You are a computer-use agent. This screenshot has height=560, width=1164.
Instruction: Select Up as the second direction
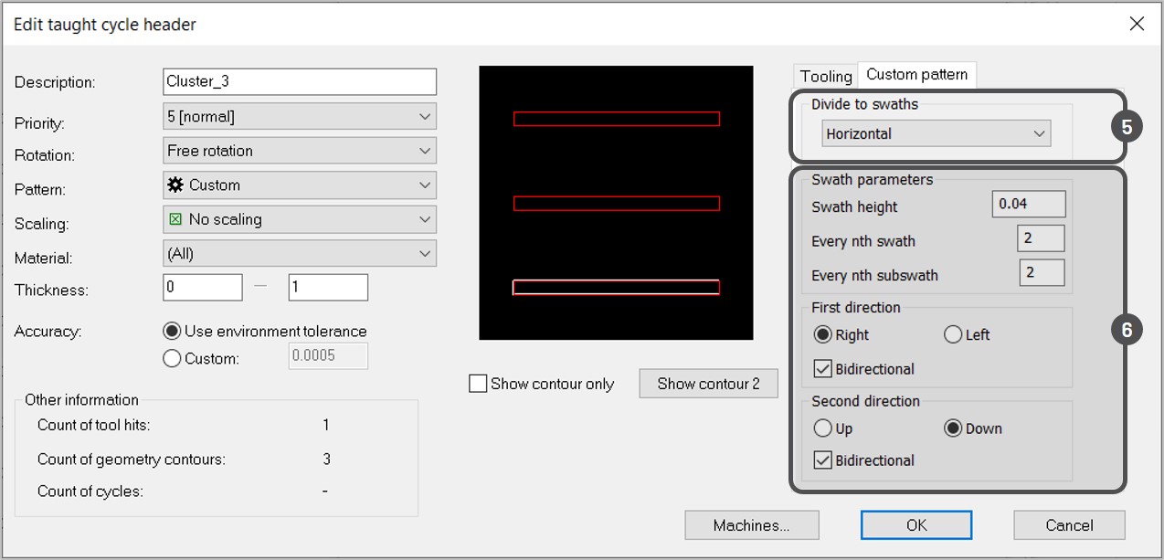point(822,428)
